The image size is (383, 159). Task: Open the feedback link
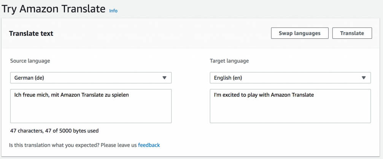[149, 145]
